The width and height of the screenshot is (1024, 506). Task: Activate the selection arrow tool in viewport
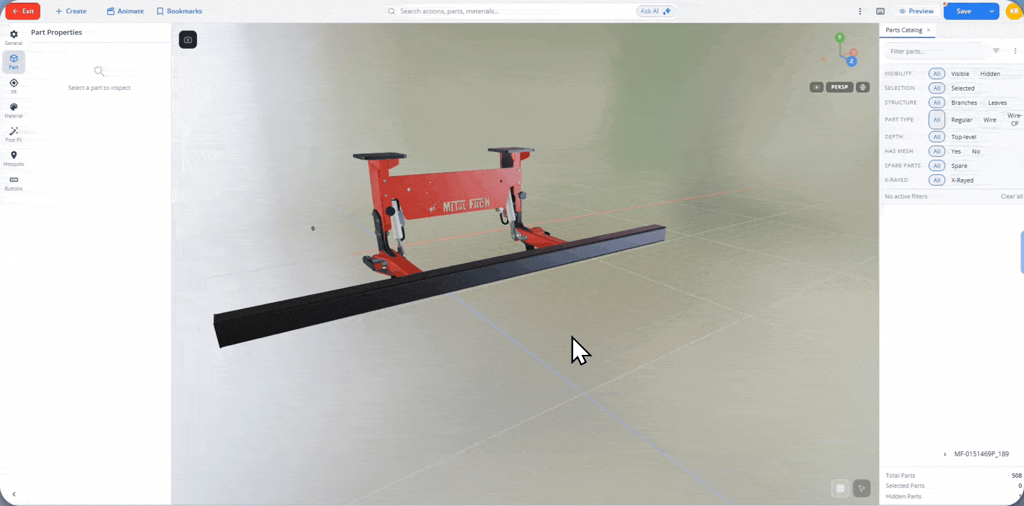(862, 488)
